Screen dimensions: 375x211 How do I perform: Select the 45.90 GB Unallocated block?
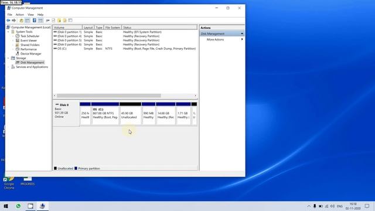tap(130, 114)
